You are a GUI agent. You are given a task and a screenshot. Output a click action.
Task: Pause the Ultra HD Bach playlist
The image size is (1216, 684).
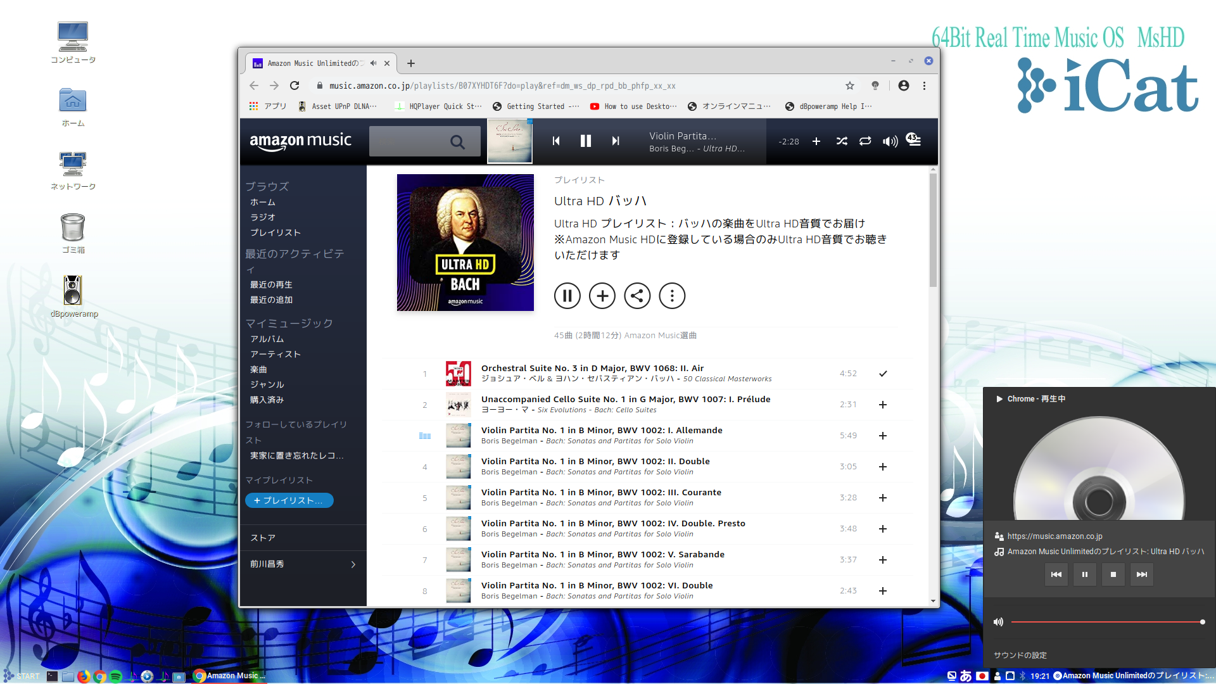[567, 296]
